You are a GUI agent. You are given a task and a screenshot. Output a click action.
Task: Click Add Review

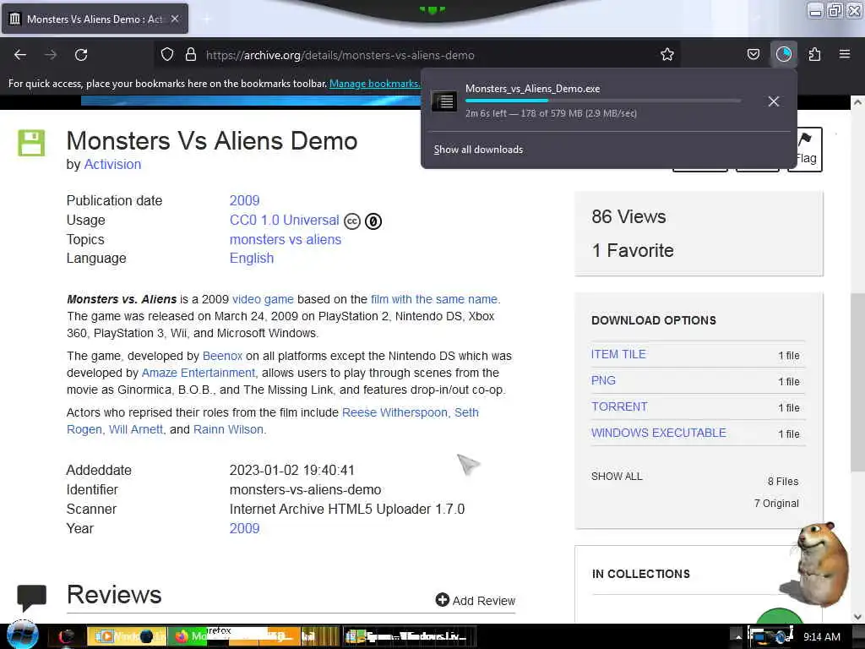[476, 601]
